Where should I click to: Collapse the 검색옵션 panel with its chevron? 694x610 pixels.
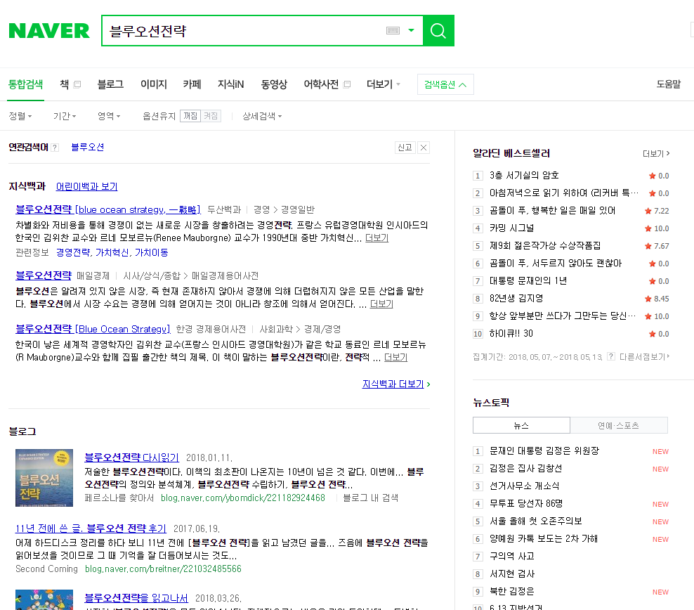click(x=464, y=84)
